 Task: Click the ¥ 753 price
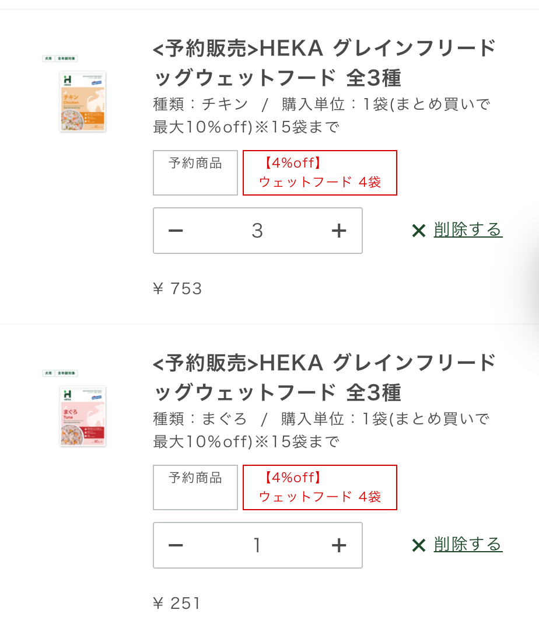[x=177, y=289]
